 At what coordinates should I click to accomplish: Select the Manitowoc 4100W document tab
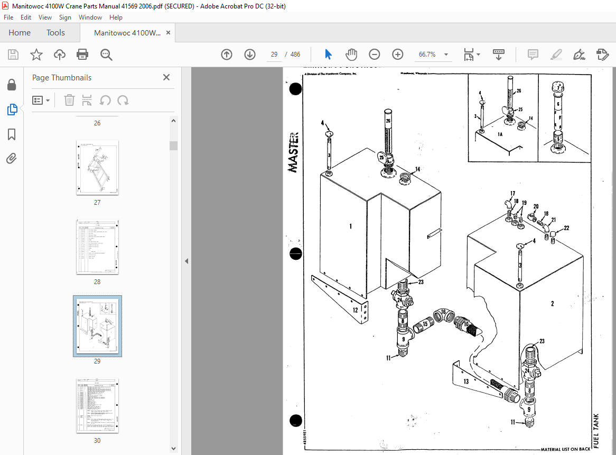click(x=127, y=33)
